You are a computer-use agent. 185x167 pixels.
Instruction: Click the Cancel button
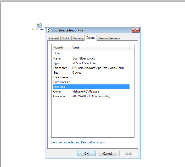click(x=108, y=154)
